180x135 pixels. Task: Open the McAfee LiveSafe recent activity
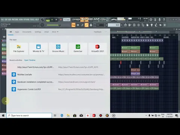(58, 75)
